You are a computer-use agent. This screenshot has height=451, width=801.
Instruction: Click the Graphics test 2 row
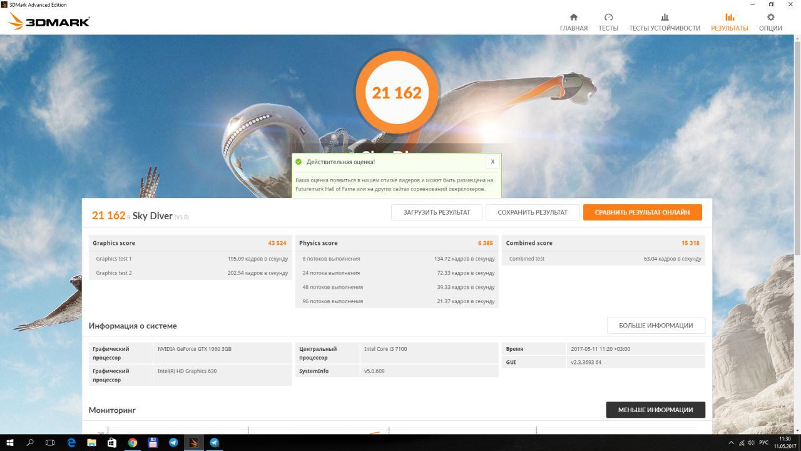click(x=190, y=273)
